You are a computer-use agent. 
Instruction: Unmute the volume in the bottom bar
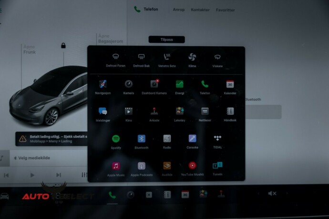point(272,194)
